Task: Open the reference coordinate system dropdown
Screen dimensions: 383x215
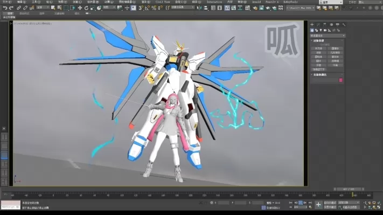Action: (x=109, y=8)
